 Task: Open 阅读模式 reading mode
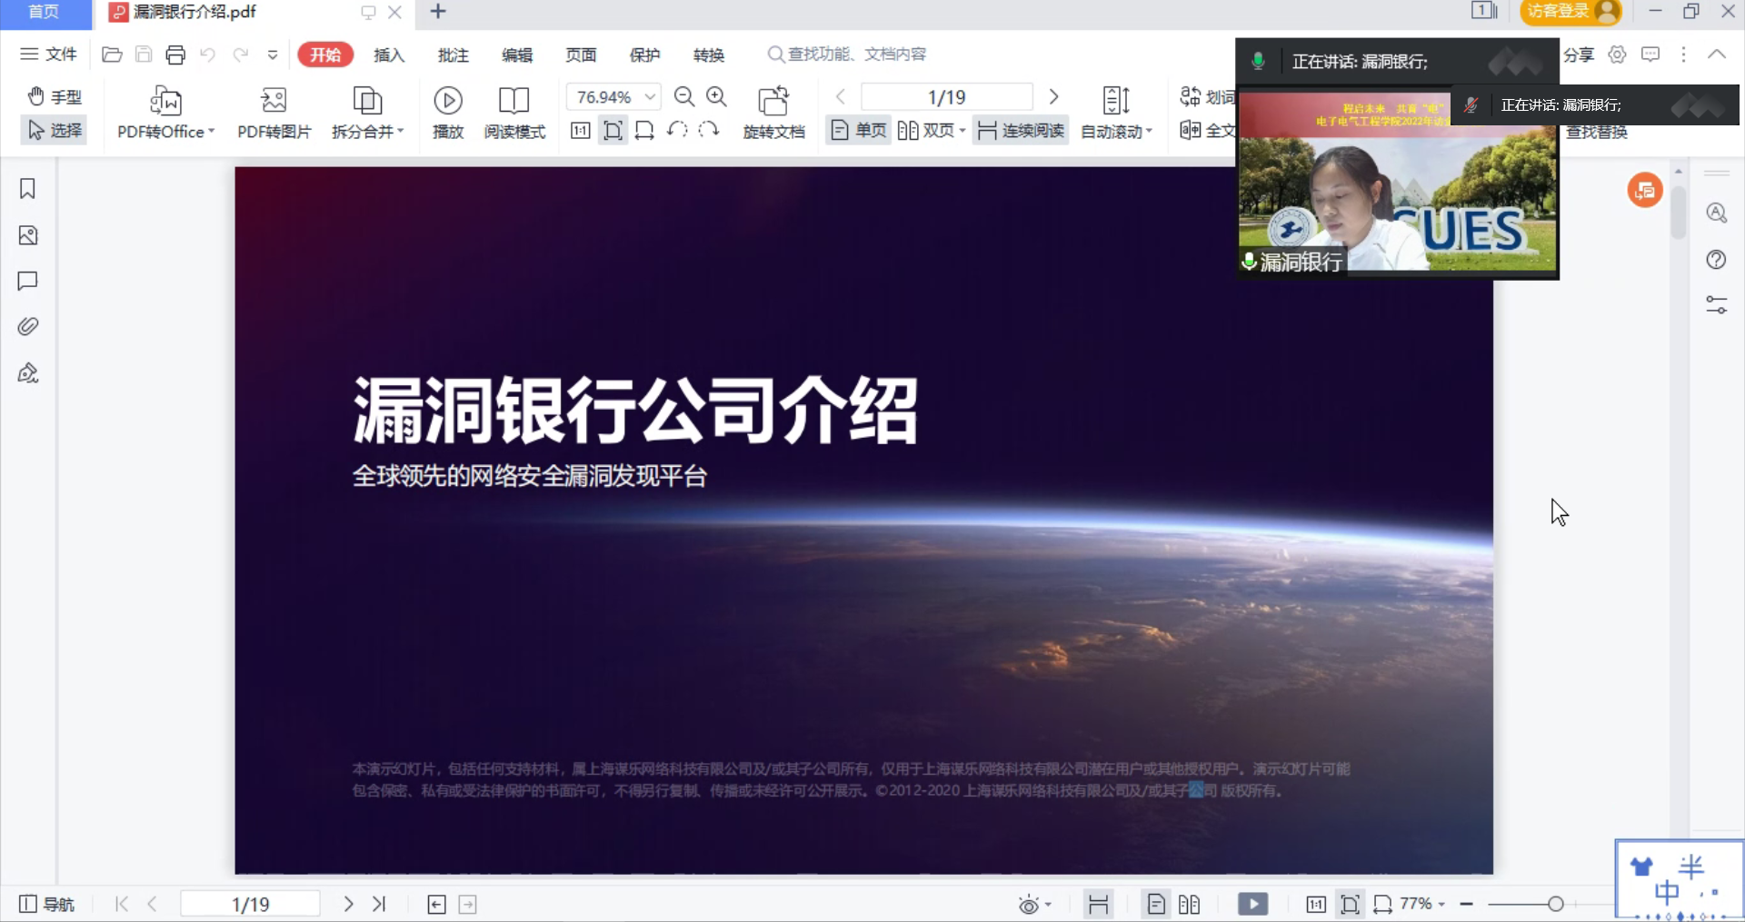(514, 101)
